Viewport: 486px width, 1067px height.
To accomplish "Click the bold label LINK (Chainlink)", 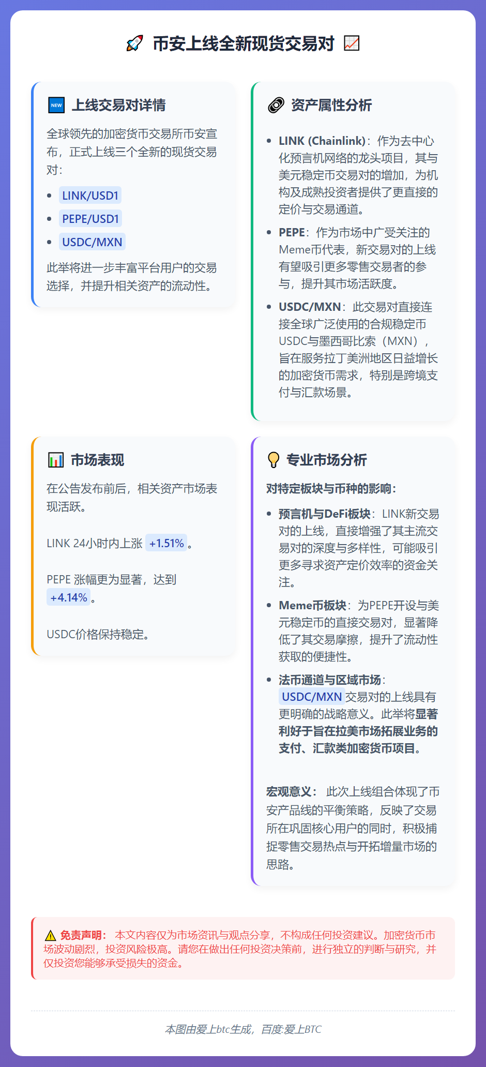I will (322, 141).
